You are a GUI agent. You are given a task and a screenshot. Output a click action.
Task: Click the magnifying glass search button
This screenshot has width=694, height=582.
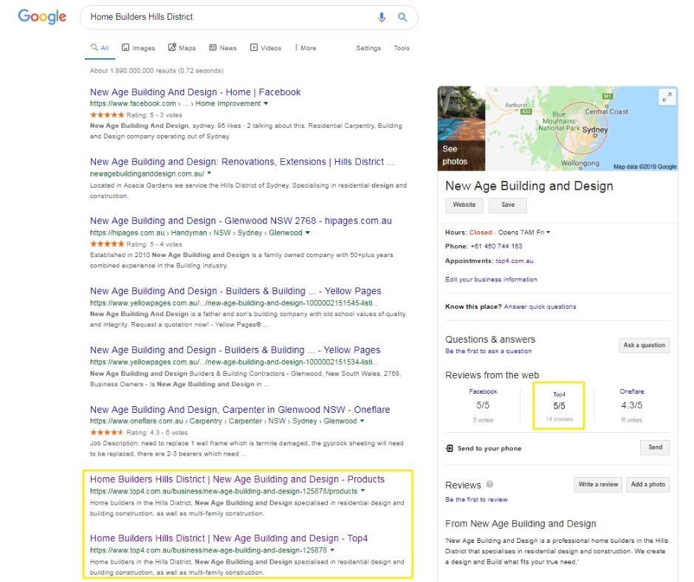402,17
